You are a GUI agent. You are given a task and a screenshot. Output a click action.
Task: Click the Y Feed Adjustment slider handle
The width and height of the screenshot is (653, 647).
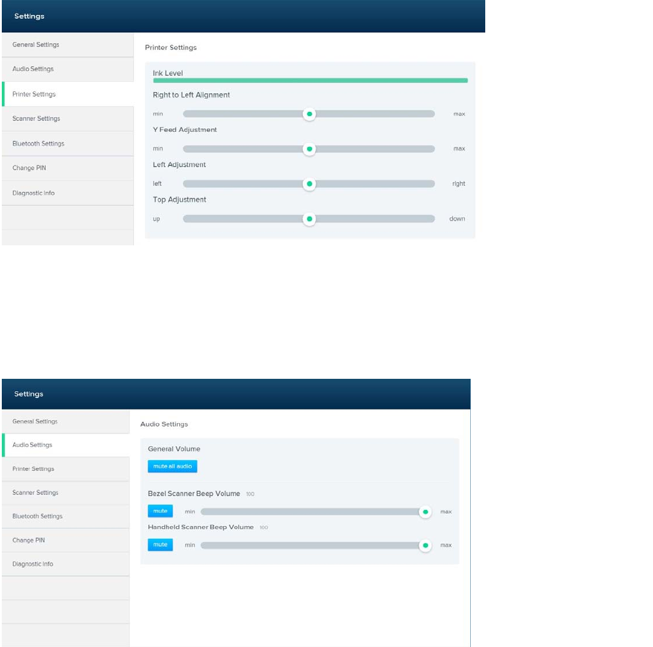coord(310,149)
